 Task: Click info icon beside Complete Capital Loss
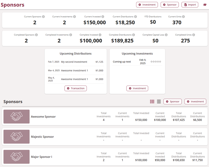click(166, 35)
